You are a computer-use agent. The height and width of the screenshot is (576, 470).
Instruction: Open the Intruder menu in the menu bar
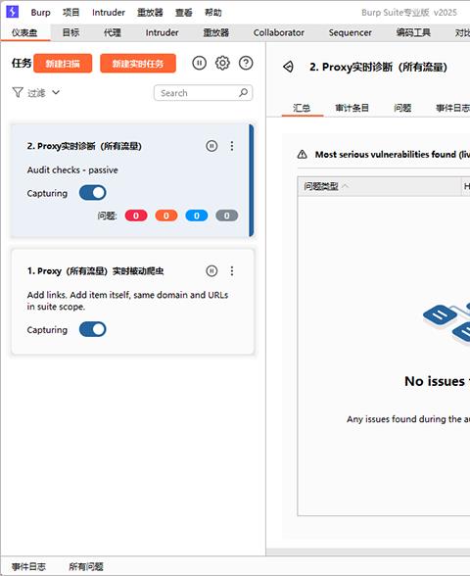point(109,13)
